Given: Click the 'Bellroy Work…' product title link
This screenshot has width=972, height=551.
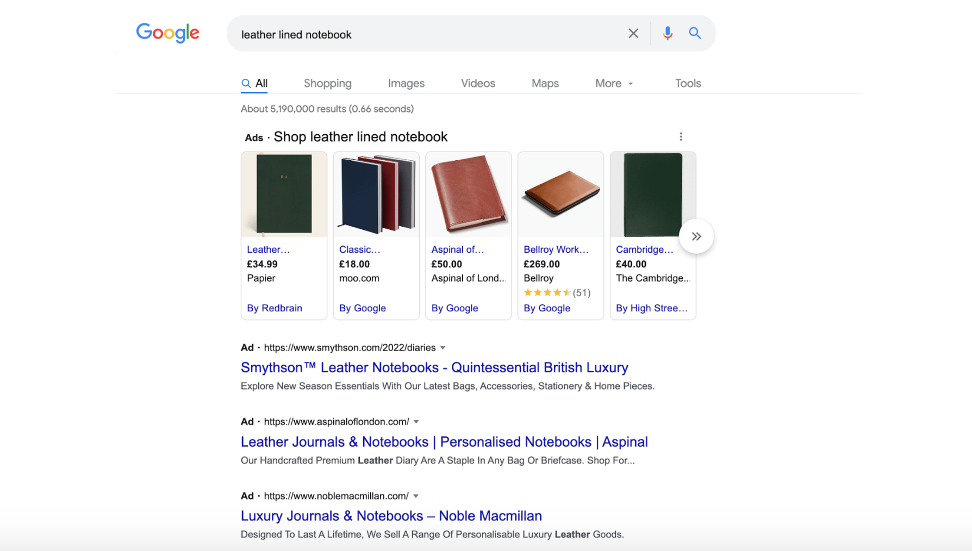Looking at the screenshot, I should pos(556,249).
